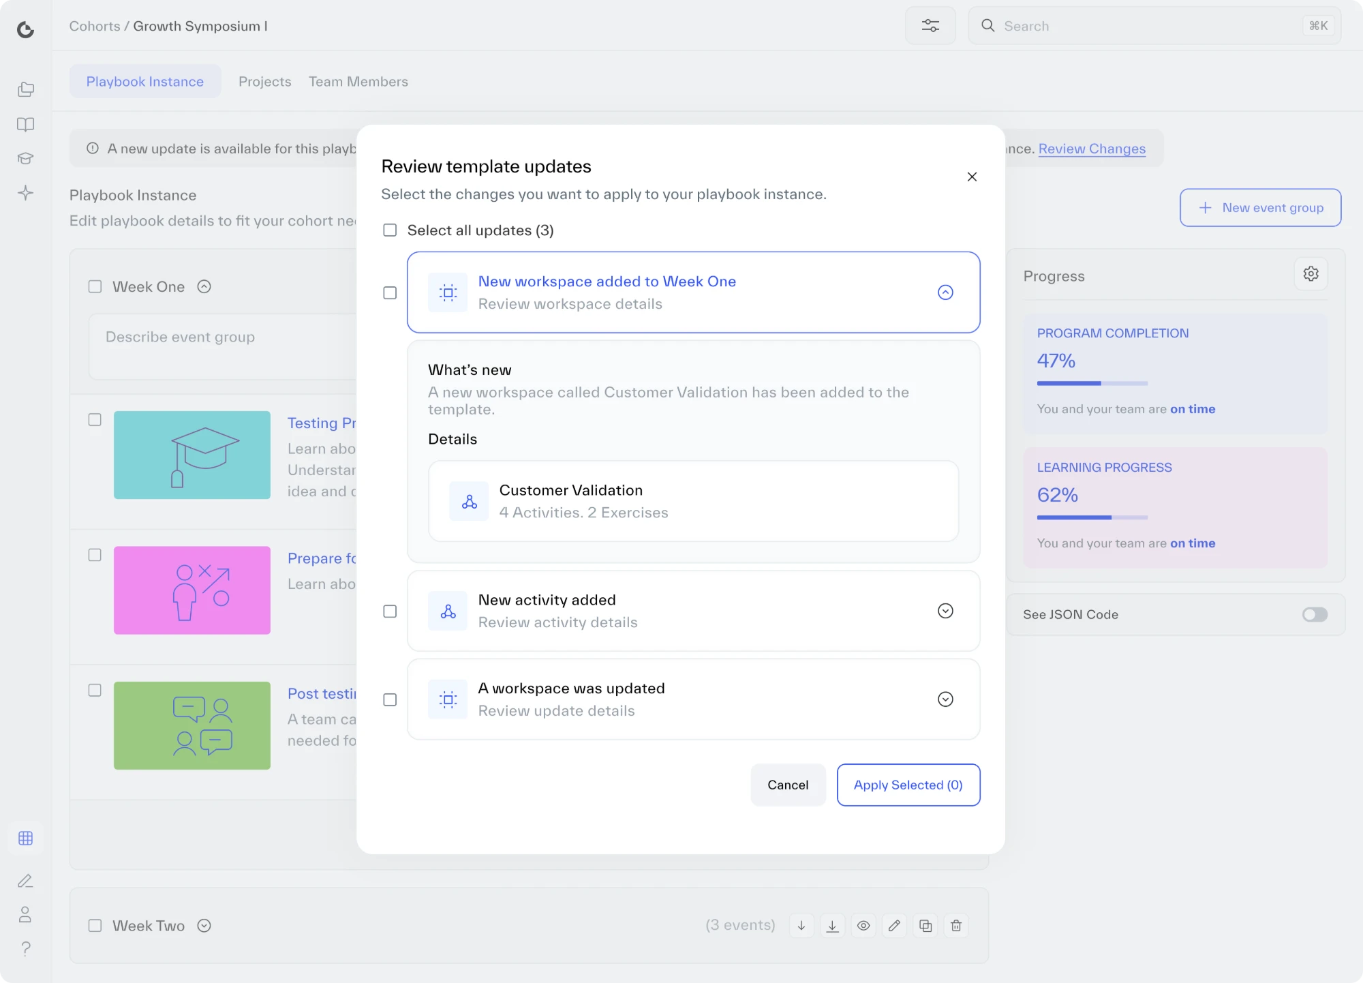This screenshot has width=1363, height=983.
Task: Open the Prepare event title link
Action: (x=322, y=558)
